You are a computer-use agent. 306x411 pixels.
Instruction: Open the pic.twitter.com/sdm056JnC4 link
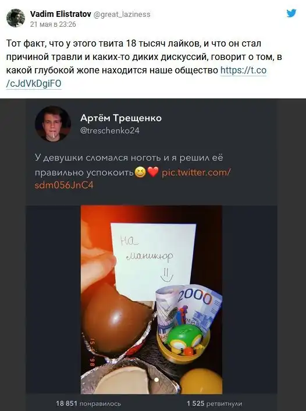pyautogui.click(x=133, y=179)
